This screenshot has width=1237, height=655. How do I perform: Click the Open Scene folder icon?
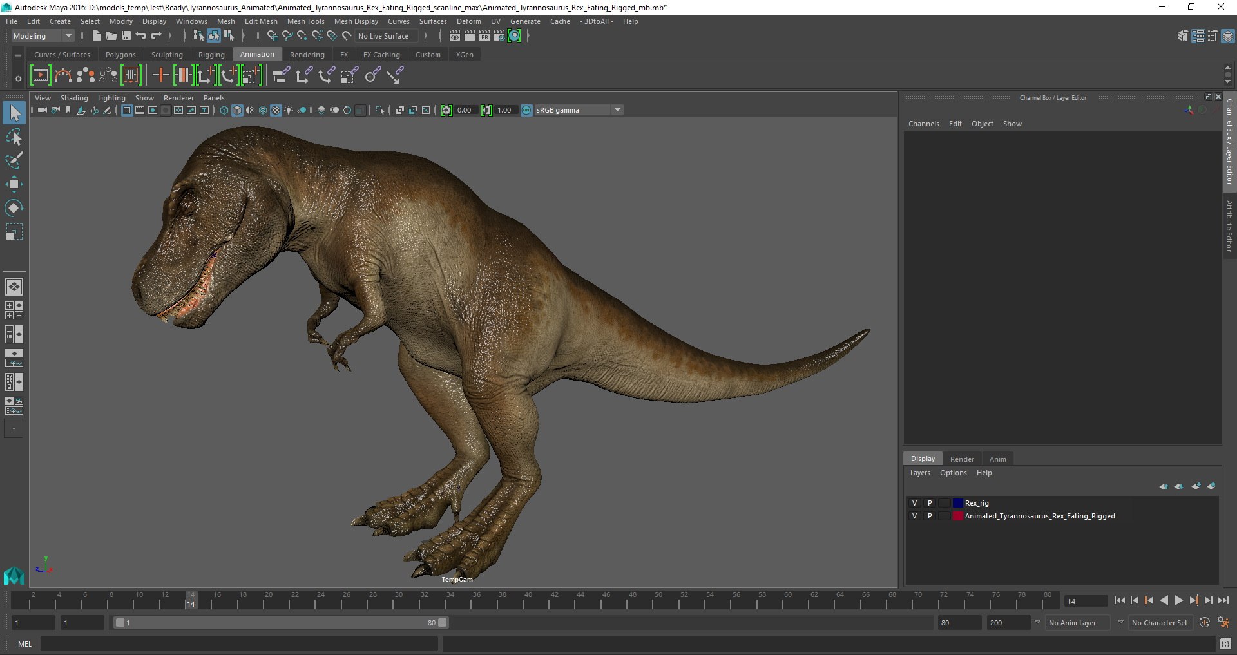pyautogui.click(x=111, y=36)
